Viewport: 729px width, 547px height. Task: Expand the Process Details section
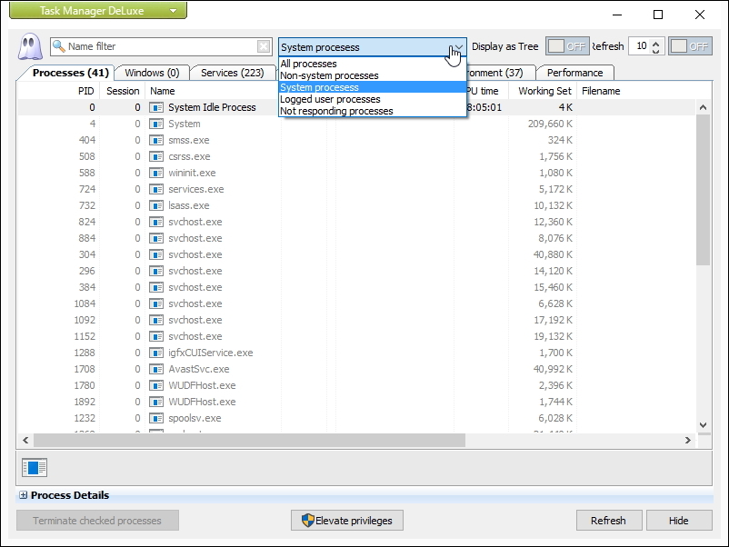point(24,495)
